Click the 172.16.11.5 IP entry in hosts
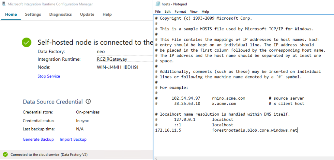 [x=168, y=130]
